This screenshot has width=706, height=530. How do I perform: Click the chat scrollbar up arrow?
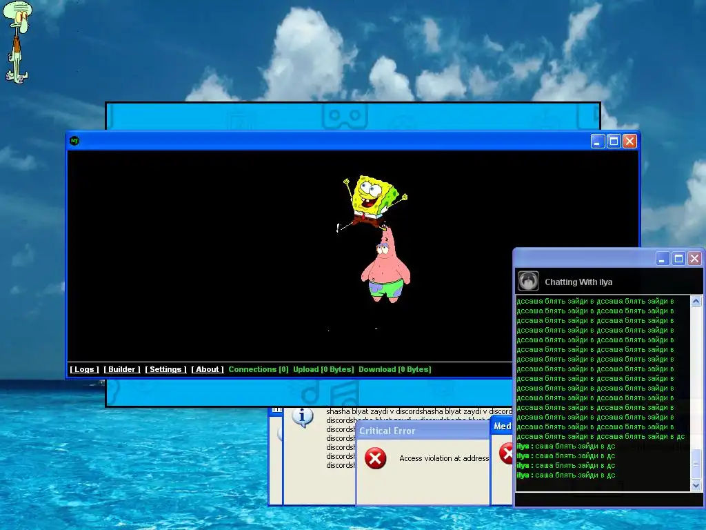coord(696,301)
